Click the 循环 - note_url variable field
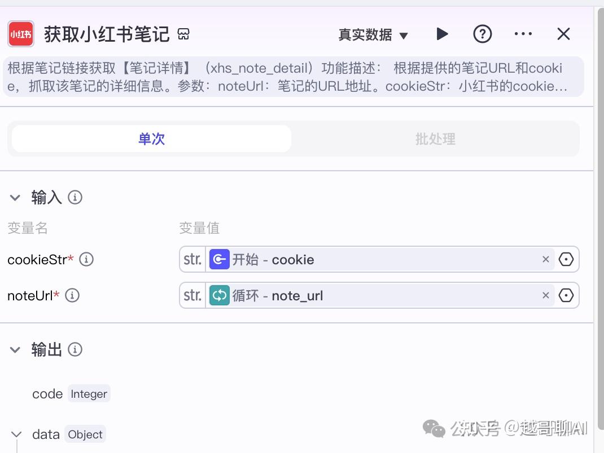 pyautogui.click(x=379, y=295)
